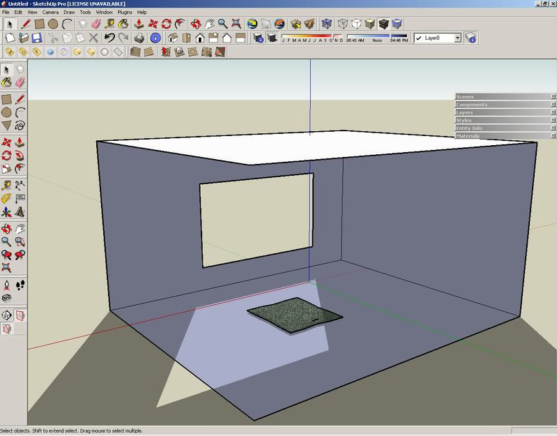Open the File menu
557x436 pixels.
tap(6, 12)
